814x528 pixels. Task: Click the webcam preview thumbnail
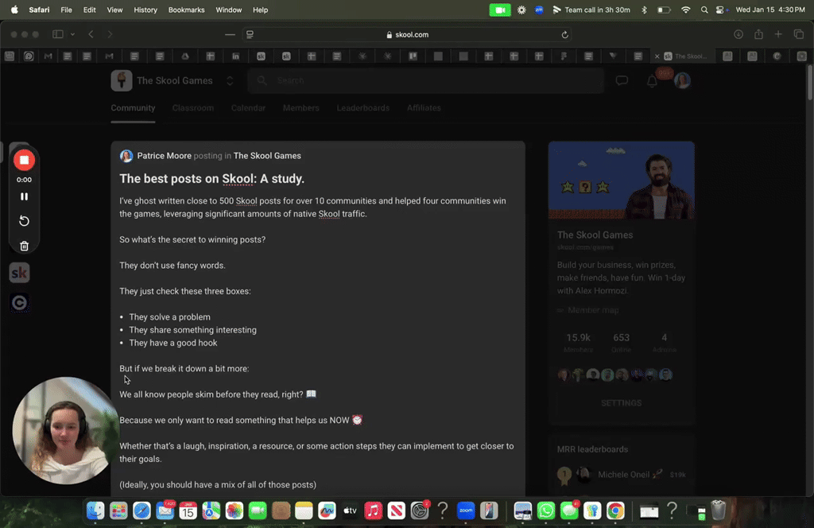click(x=65, y=431)
